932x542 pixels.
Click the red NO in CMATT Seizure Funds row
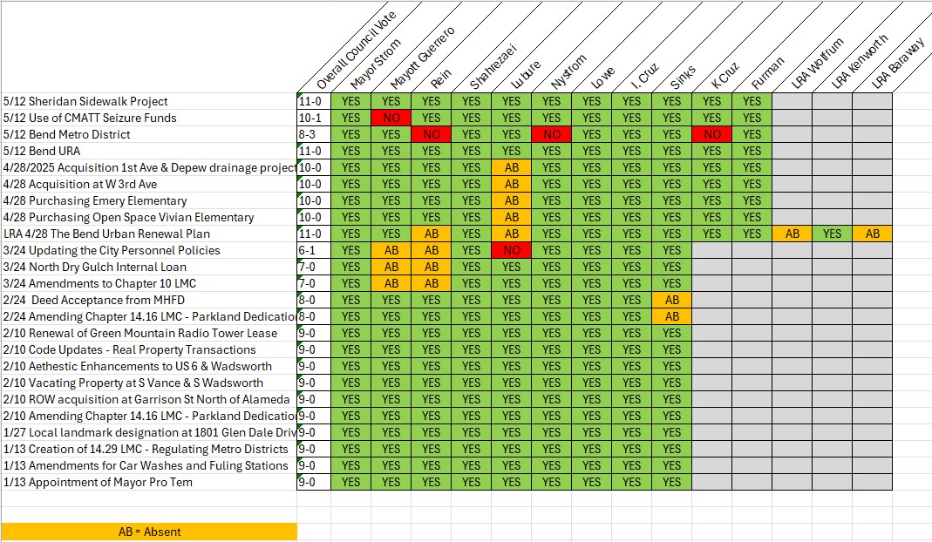(x=391, y=119)
